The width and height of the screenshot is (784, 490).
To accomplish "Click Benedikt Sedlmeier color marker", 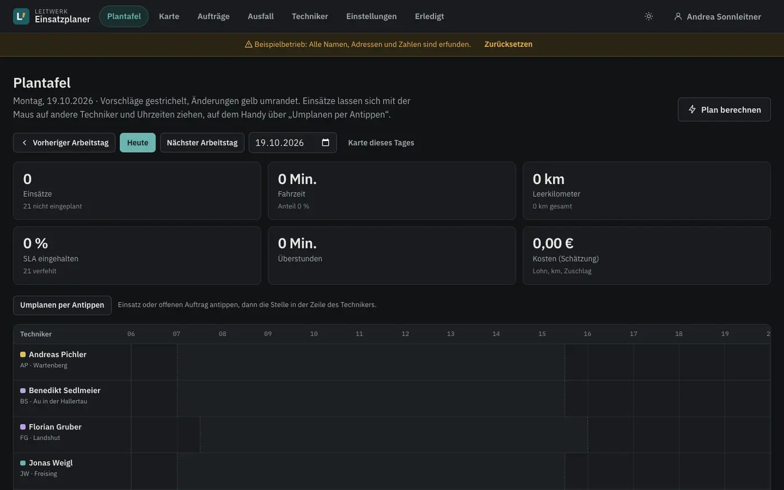I will pos(23,390).
